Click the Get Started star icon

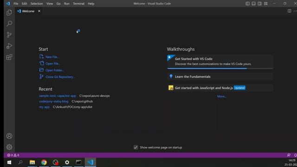click(169, 58)
